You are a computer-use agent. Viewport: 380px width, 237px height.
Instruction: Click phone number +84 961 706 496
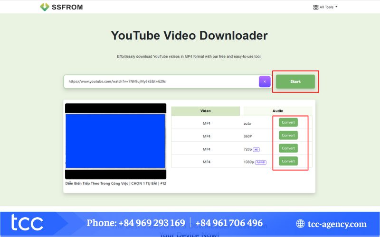pos(229,223)
